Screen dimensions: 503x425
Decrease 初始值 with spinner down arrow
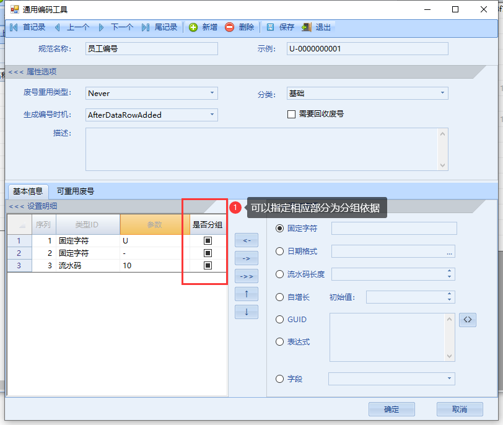point(450,300)
